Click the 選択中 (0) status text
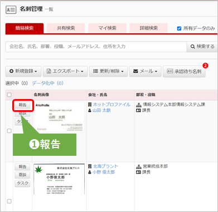 tap(17, 83)
